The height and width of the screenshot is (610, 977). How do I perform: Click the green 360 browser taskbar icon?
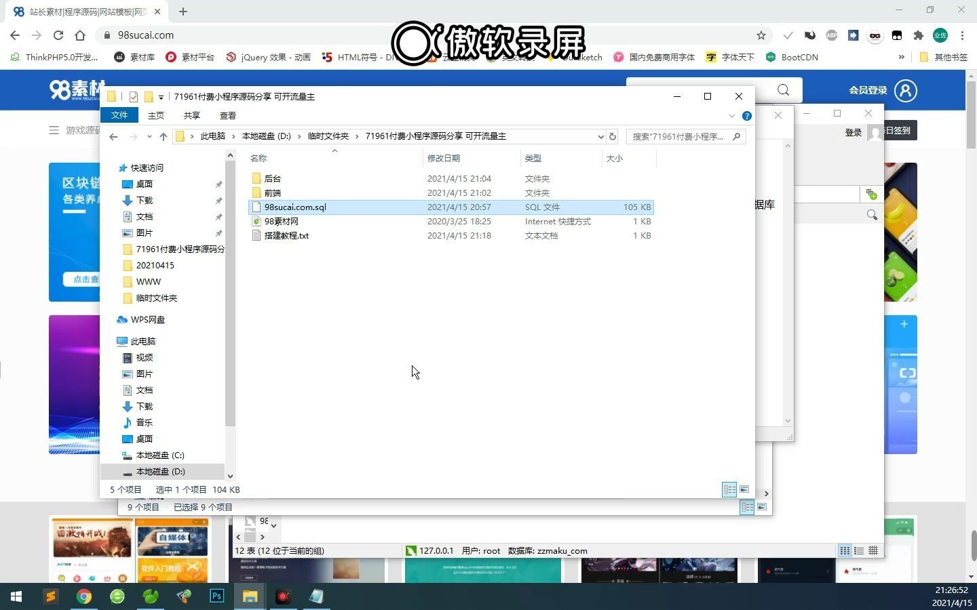click(x=117, y=596)
